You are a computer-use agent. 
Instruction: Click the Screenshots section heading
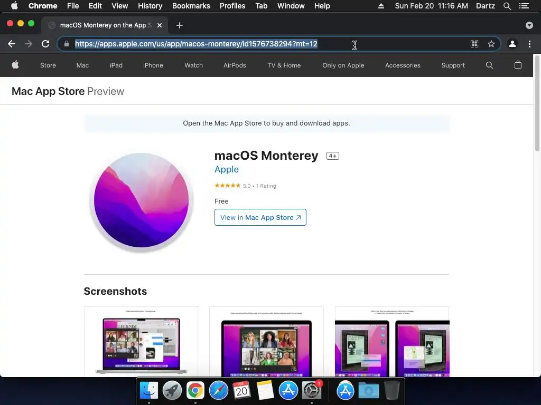pos(115,291)
